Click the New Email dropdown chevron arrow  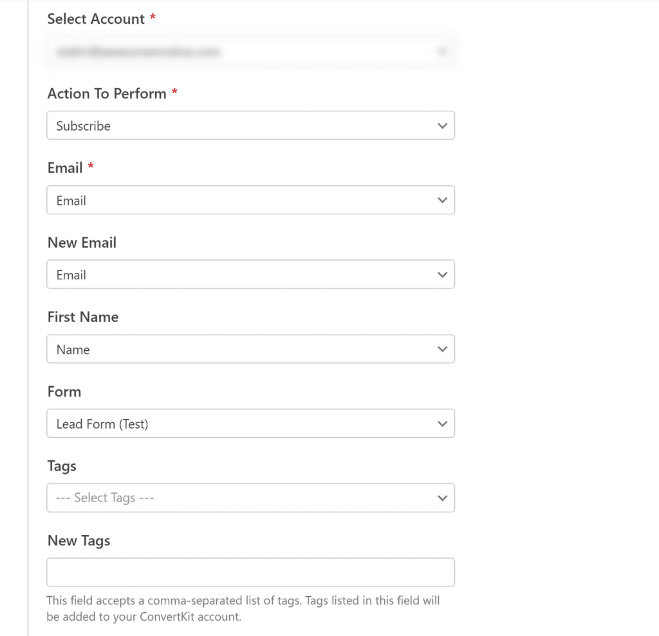click(442, 275)
